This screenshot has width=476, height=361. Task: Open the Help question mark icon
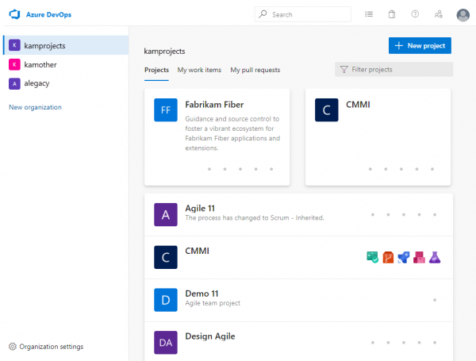415,14
